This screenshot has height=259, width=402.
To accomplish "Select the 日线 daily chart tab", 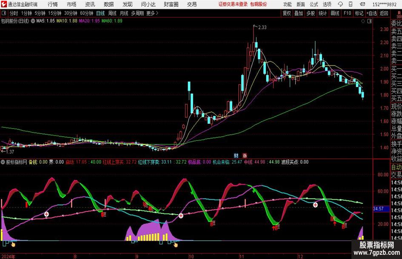I will pyautogui.click(x=100, y=13).
